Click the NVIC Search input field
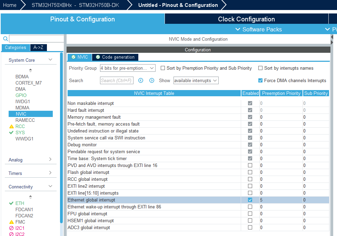This screenshot has height=236, width=337. pos(117,80)
